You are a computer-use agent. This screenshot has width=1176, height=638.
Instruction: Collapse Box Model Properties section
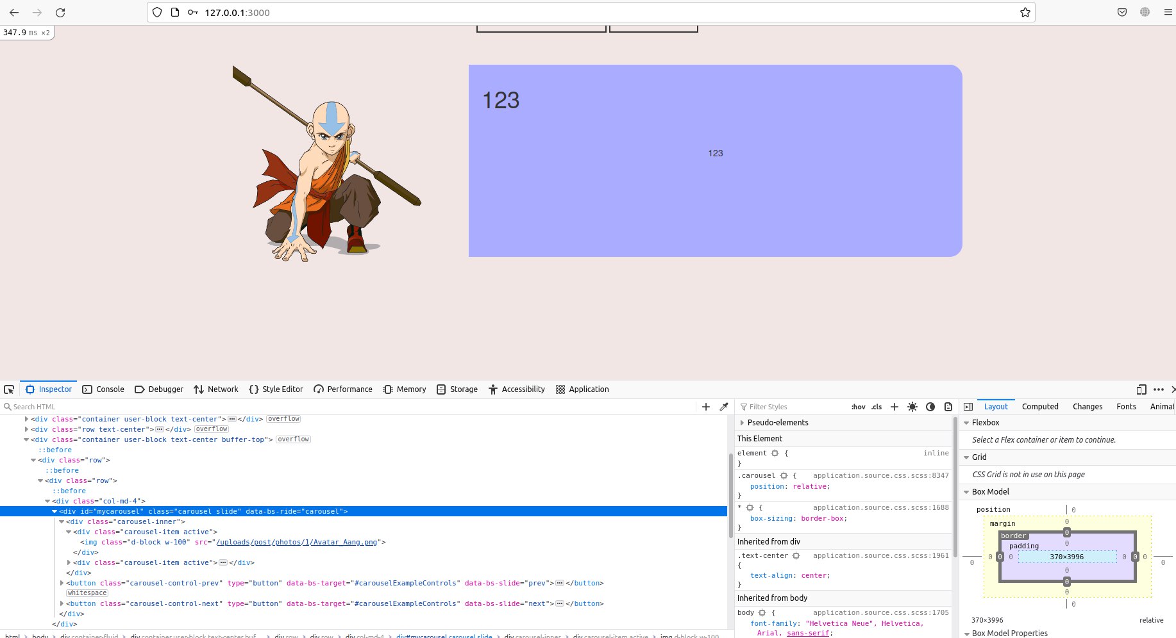click(x=966, y=634)
